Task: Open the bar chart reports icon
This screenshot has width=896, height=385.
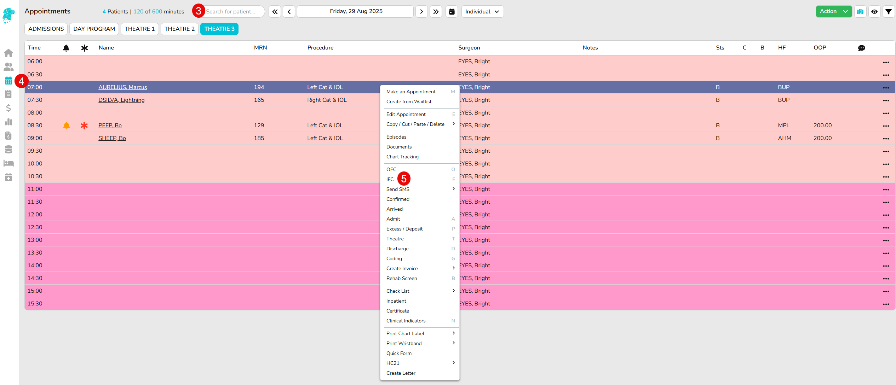Action: click(8, 122)
